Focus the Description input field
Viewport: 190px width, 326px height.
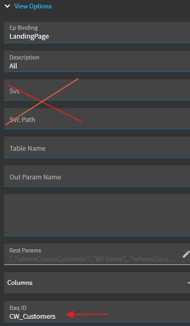pyautogui.click(x=97, y=61)
